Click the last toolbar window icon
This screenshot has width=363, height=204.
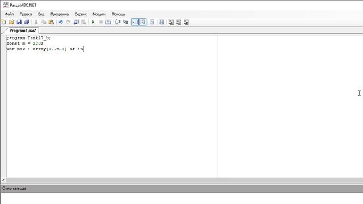(187, 22)
